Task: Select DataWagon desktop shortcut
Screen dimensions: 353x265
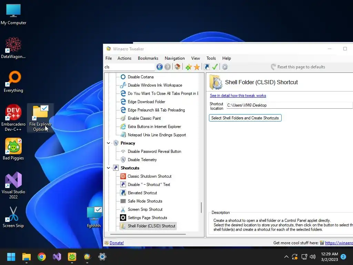Action: (13, 48)
